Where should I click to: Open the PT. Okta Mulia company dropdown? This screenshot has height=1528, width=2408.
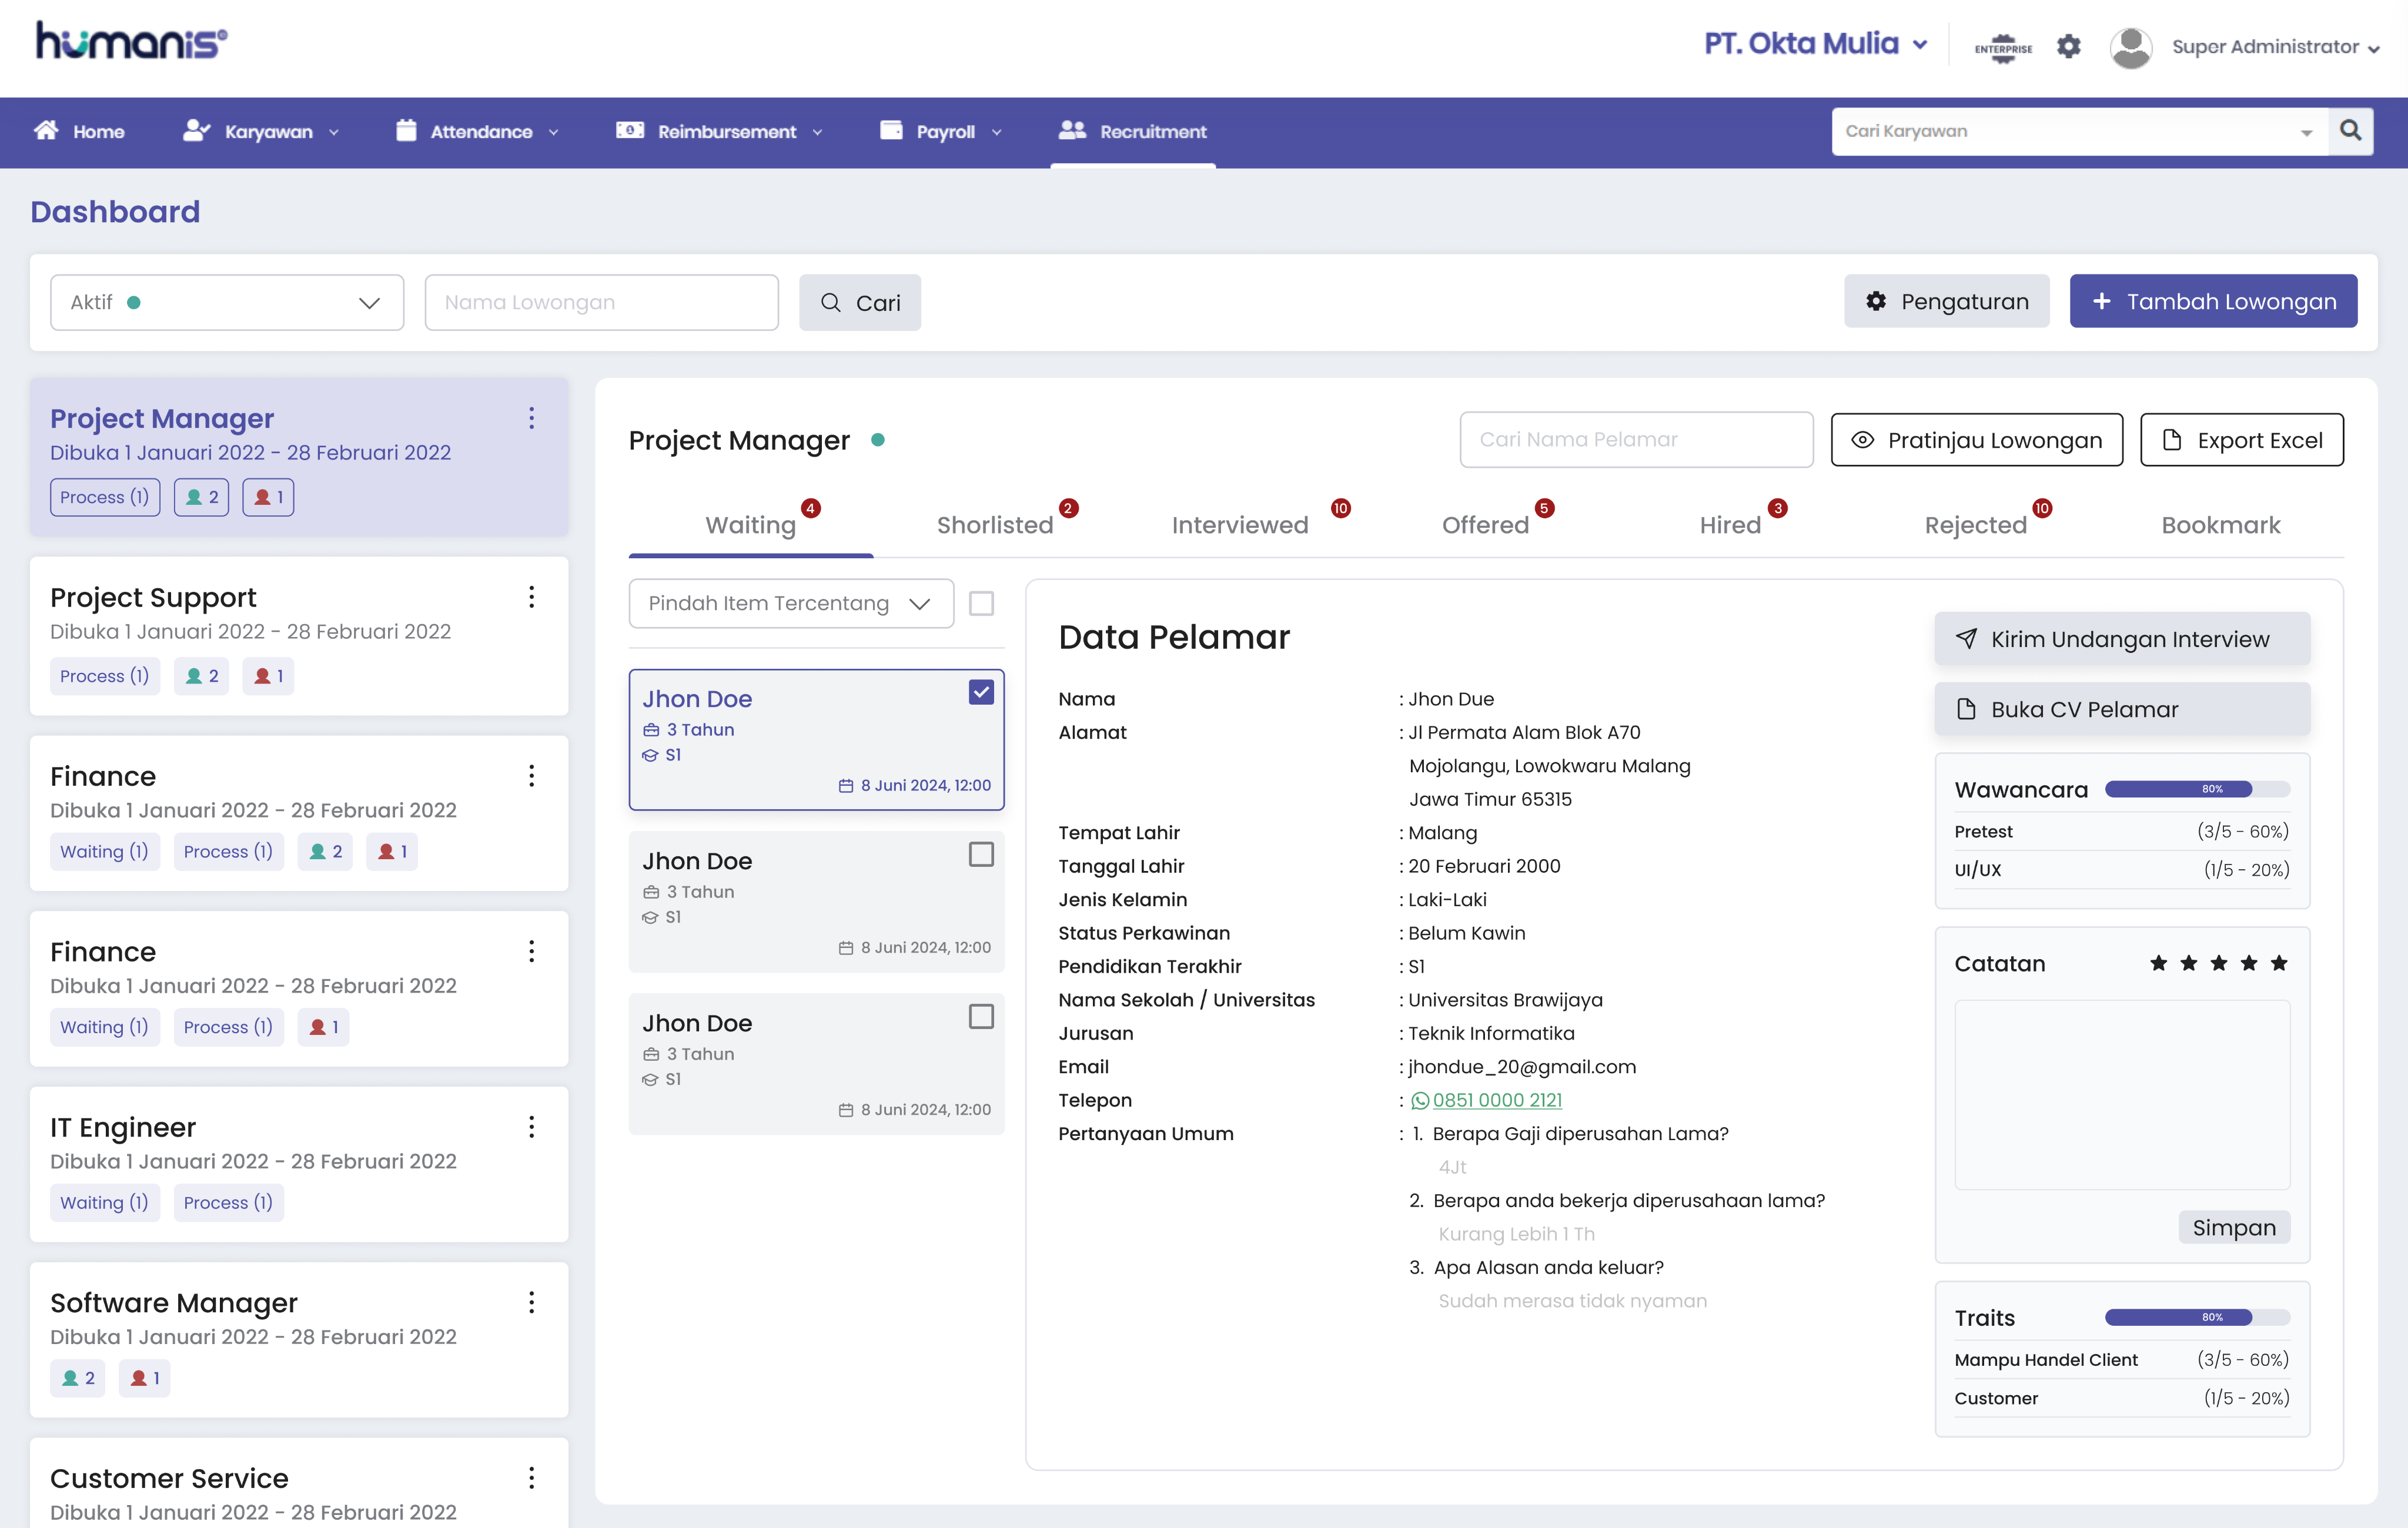[x=1814, y=44]
